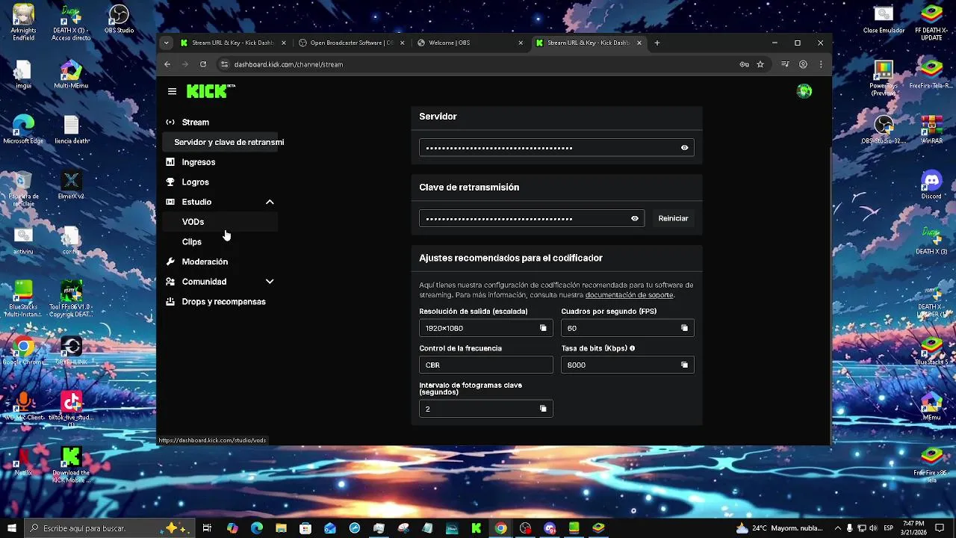Screen dimensions: 956x538
Task: View site information icon in address bar
Action: [224, 64]
